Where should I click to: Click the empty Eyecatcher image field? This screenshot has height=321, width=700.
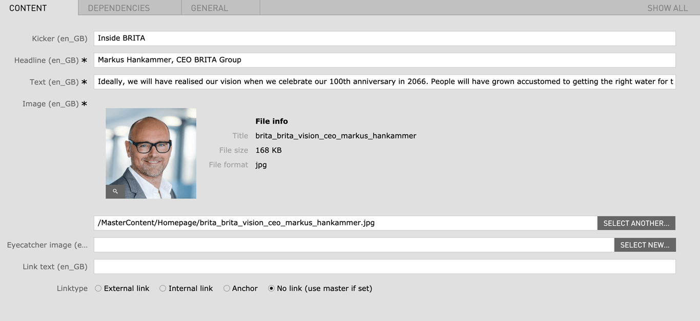[354, 245]
